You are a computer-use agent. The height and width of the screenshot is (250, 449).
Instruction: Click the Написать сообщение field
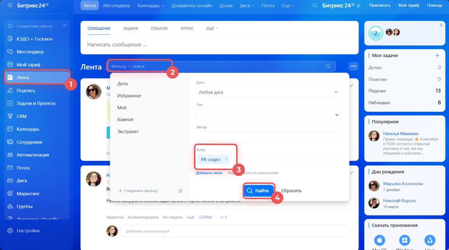219,45
